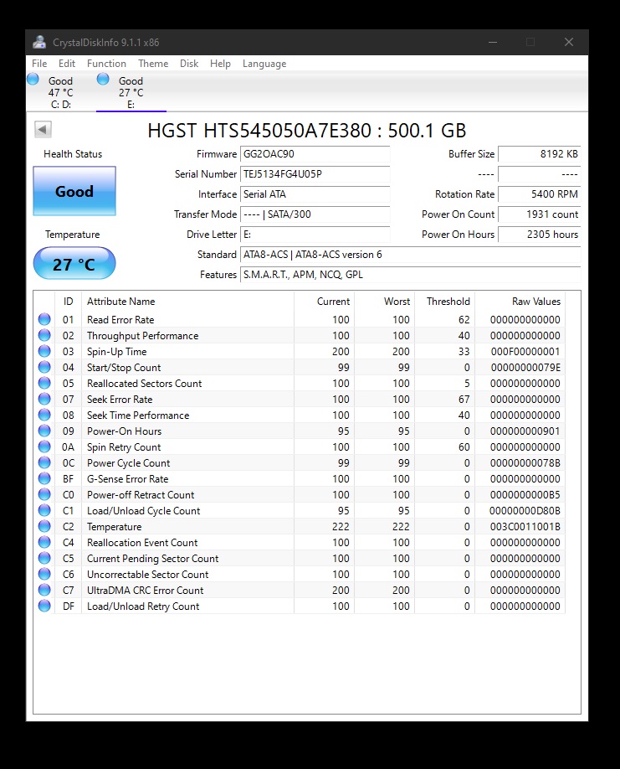Click the Buffer Size value 8192 KB

[539, 154]
